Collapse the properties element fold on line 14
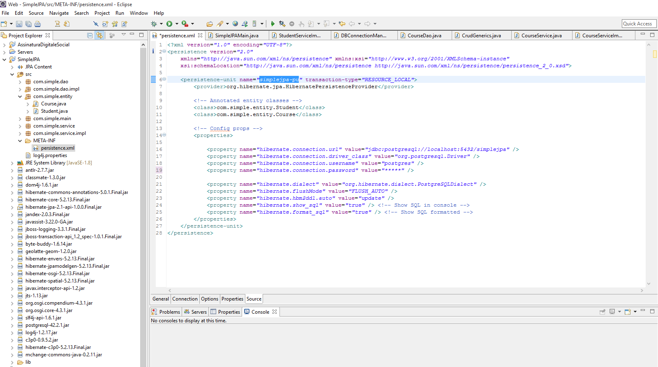The image size is (658, 367). click(x=164, y=135)
